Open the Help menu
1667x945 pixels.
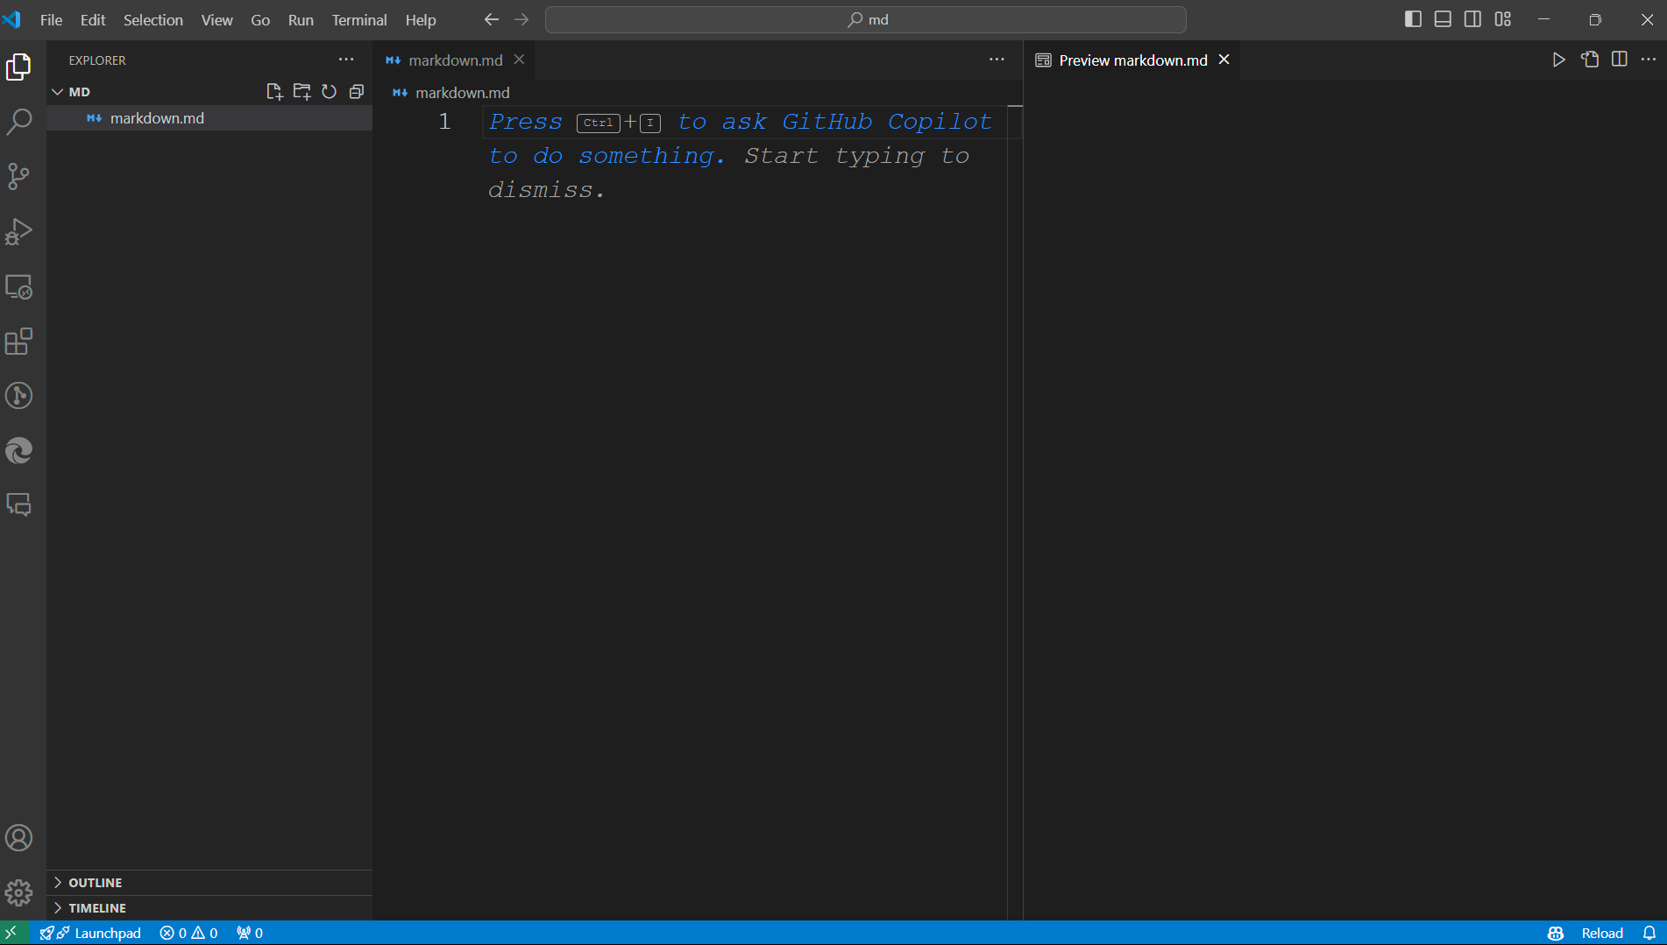(x=421, y=19)
